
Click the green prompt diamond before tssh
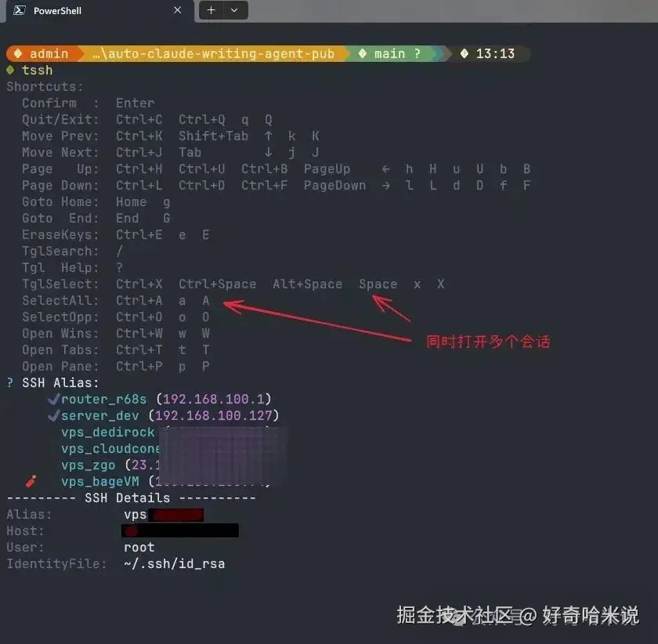tap(10, 70)
